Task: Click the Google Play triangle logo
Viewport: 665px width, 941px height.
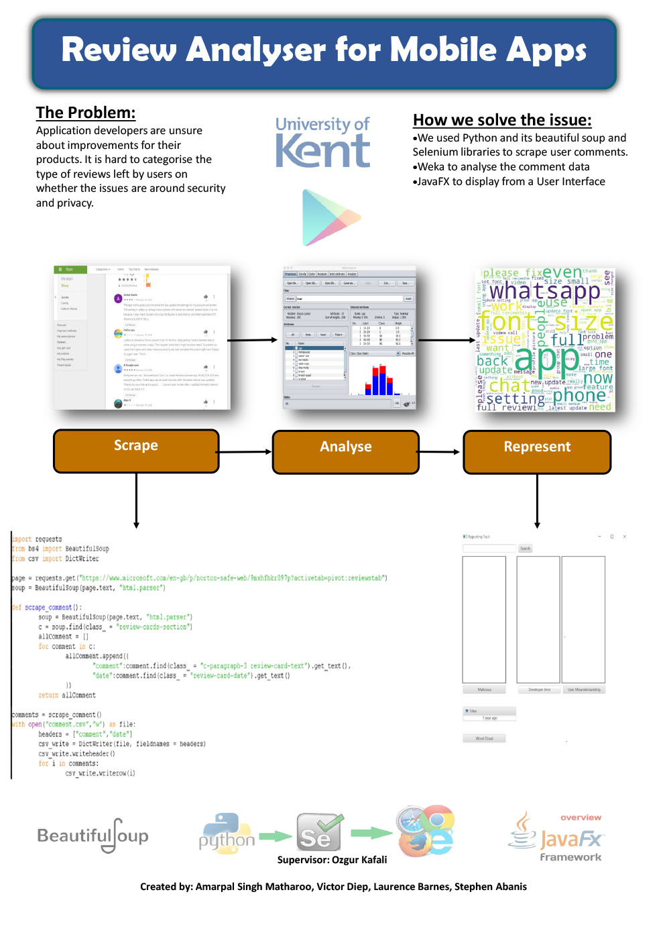Action: [331, 217]
